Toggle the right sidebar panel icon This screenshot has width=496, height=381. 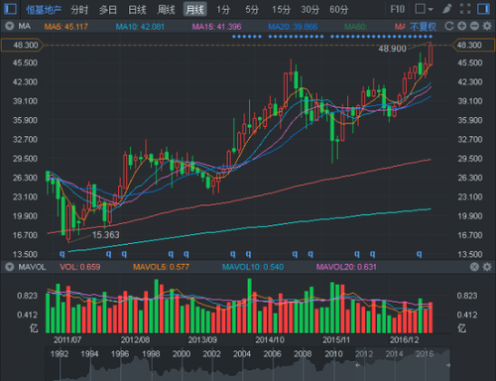(x=483, y=9)
